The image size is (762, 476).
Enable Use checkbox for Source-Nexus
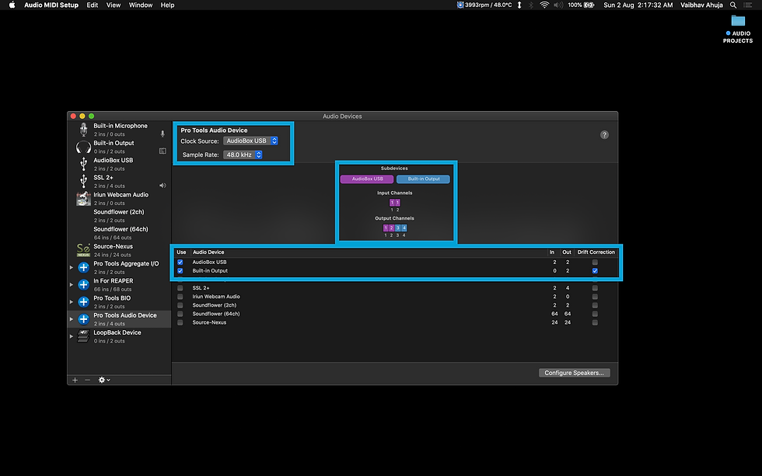(180, 323)
